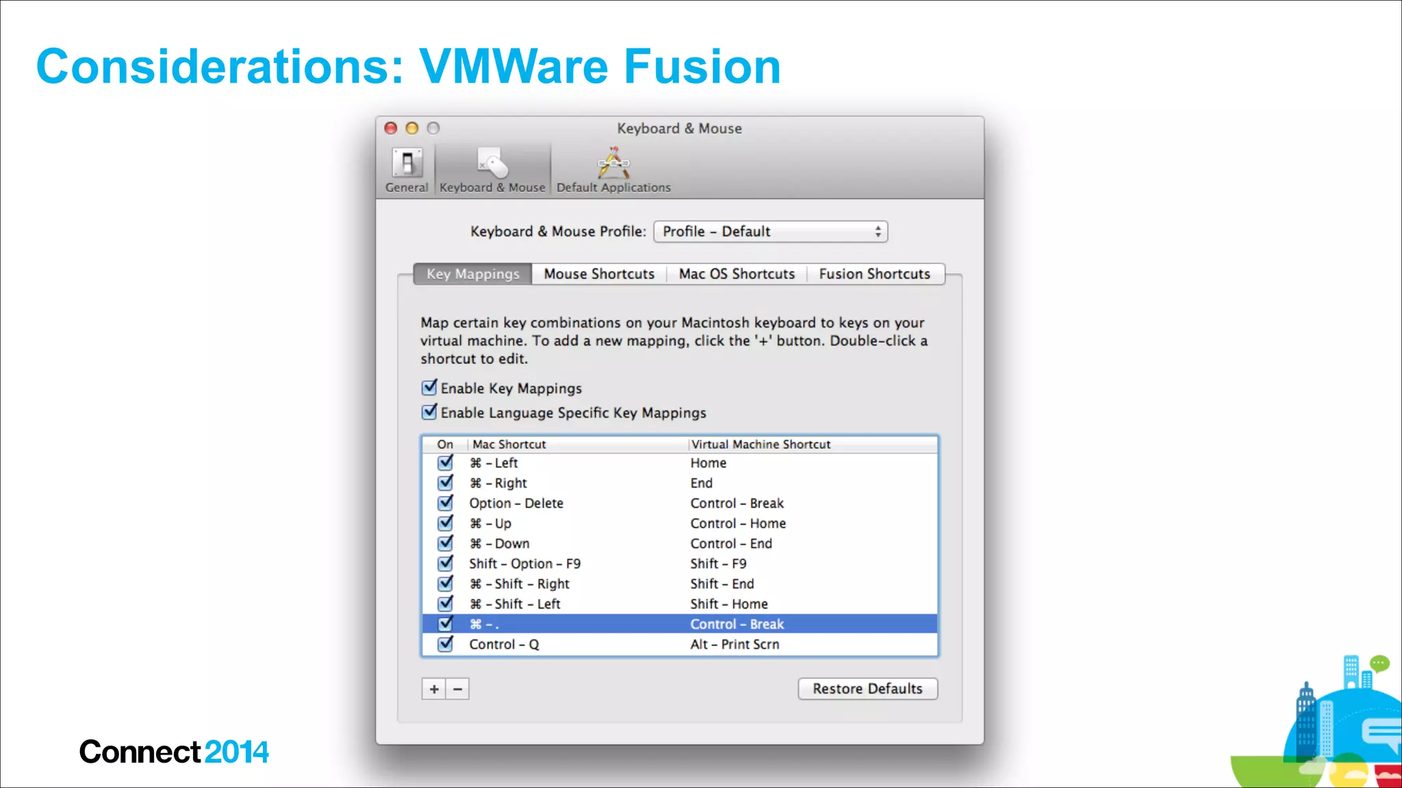The width and height of the screenshot is (1402, 788).
Task: Select the 'Shift – Home' shortcut cell
Action: [x=729, y=604]
